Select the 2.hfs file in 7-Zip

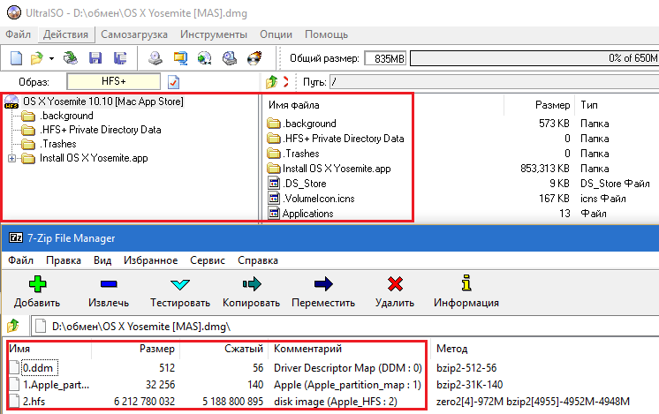point(34,402)
